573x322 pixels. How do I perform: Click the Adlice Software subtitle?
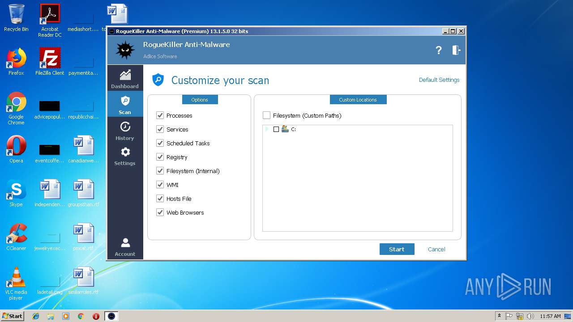coord(160,56)
